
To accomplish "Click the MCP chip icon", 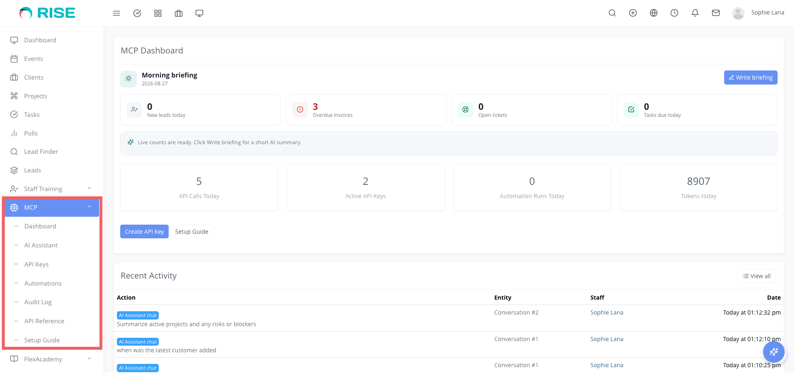I will [14, 208].
